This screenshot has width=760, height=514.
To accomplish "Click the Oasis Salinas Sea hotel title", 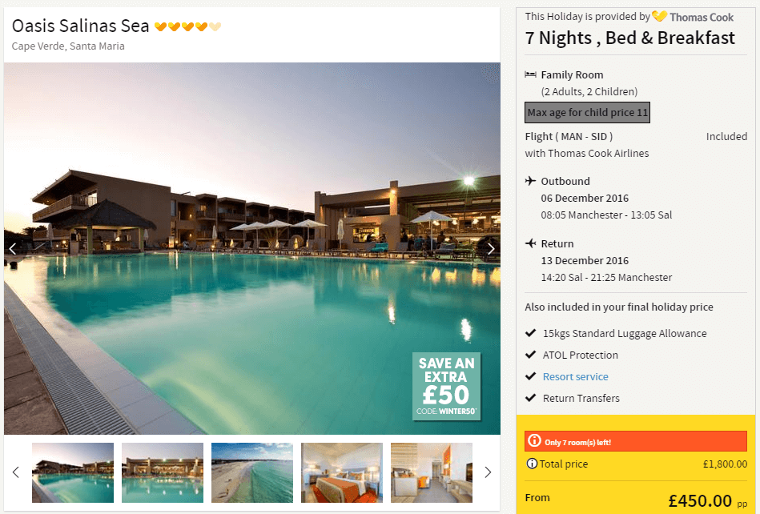I will pyautogui.click(x=80, y=26).
